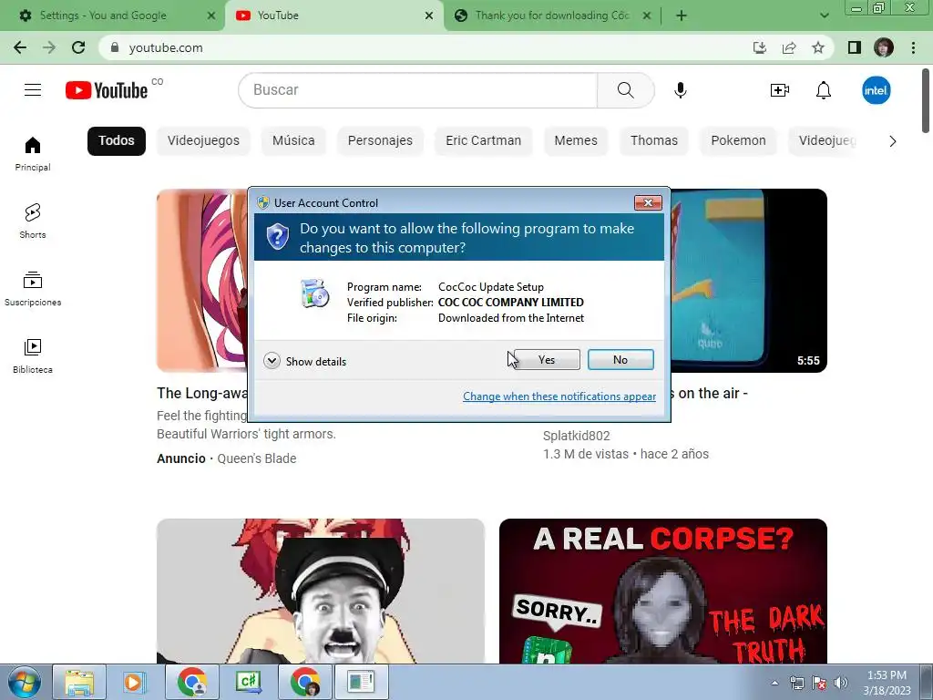The height and width of the screenshot is (700, 933).
Task: Open Suscripciones in sidebar
Action: tap(33, 288)
